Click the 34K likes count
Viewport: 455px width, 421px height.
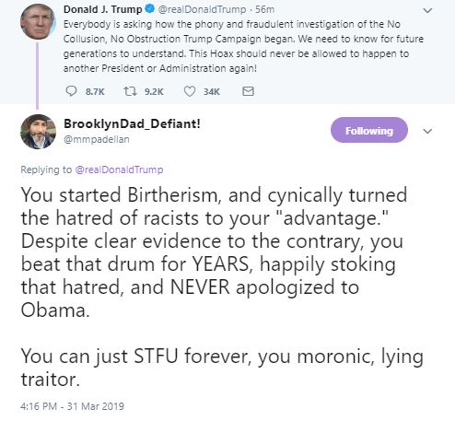coord(212,91)
